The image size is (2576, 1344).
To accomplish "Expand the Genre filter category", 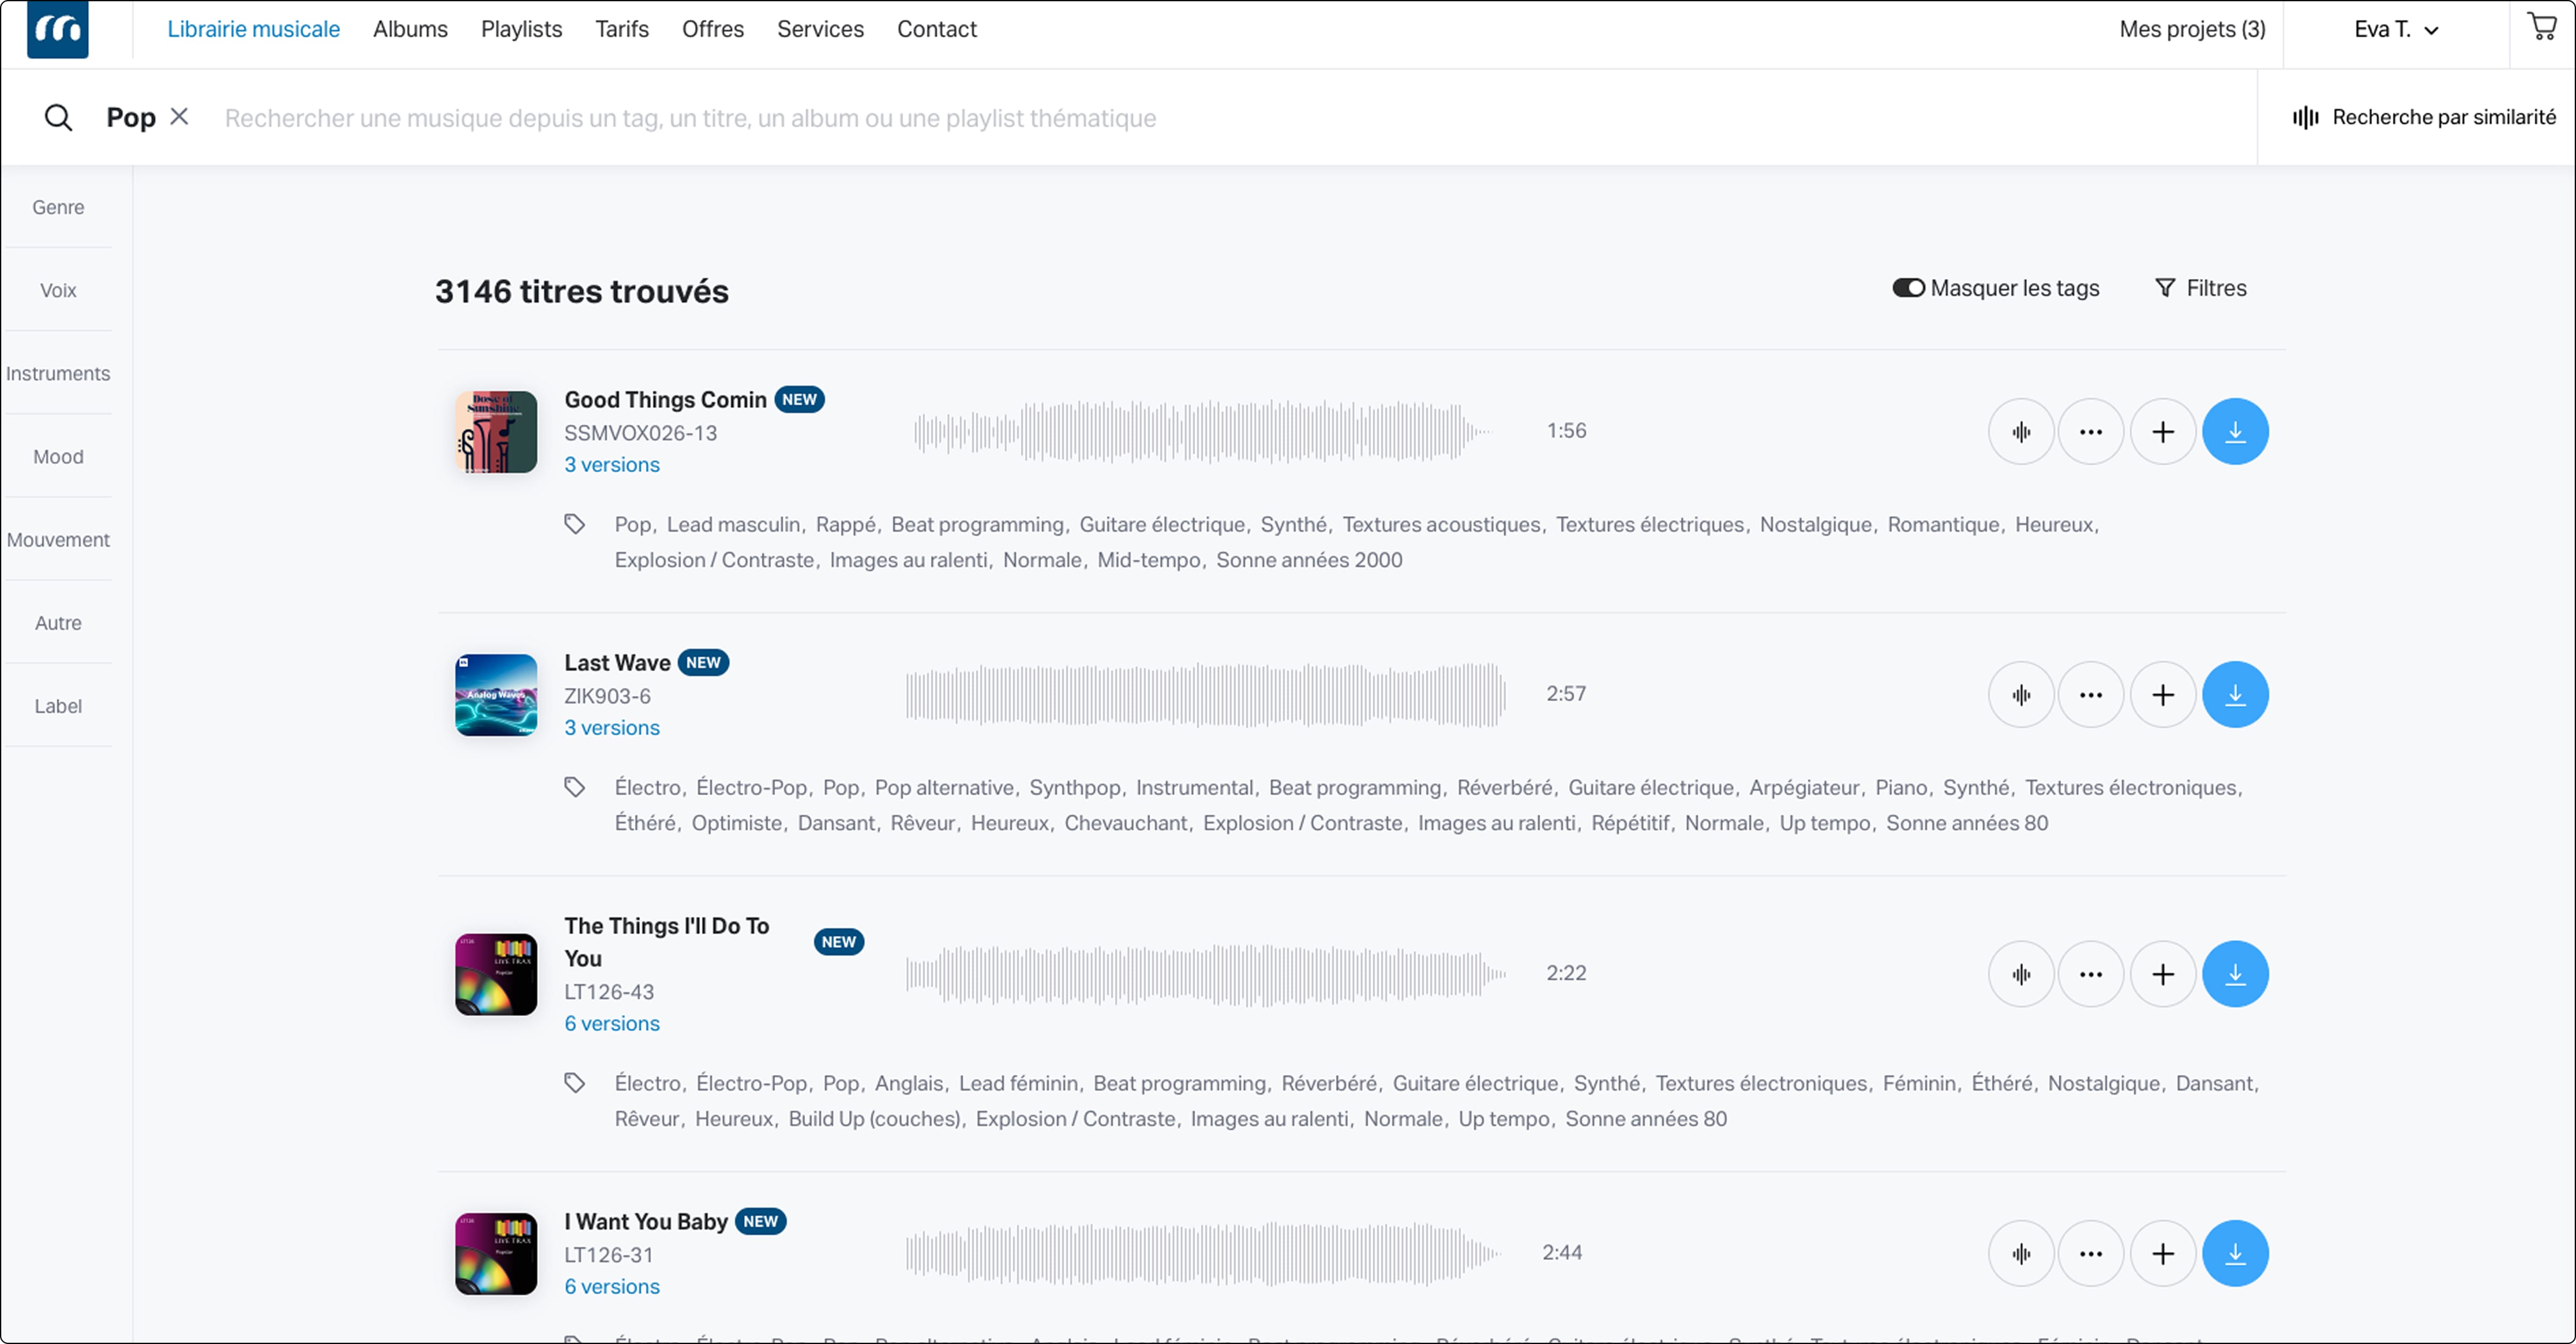I will [x=58, y=206].
